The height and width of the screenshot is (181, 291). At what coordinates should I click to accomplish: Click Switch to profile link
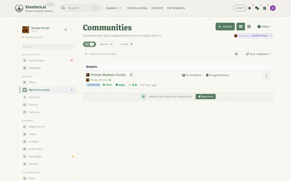pyautogui.click(x=33, y=37)
